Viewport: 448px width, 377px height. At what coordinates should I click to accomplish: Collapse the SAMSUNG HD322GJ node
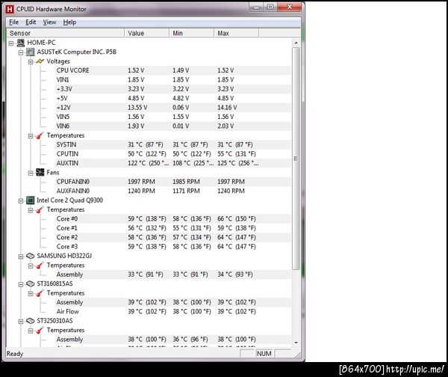[21, 257]
